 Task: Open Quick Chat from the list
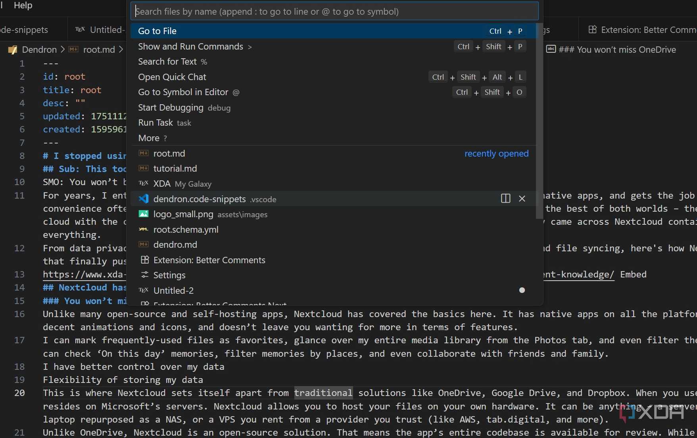pyautogui.click(x=333, y=77)
